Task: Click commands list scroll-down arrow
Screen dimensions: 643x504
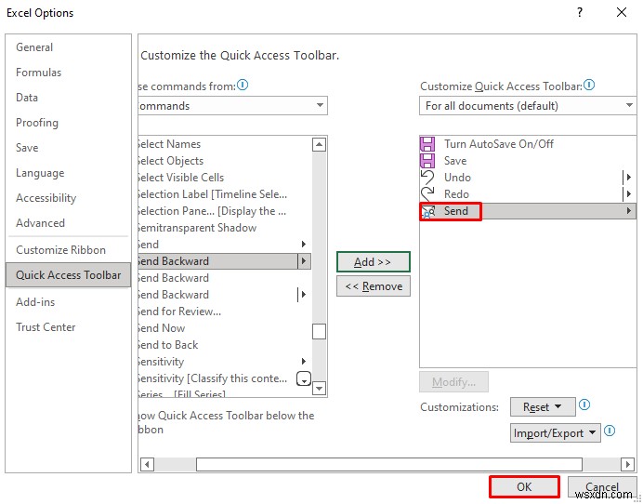Action: [319, 388]
